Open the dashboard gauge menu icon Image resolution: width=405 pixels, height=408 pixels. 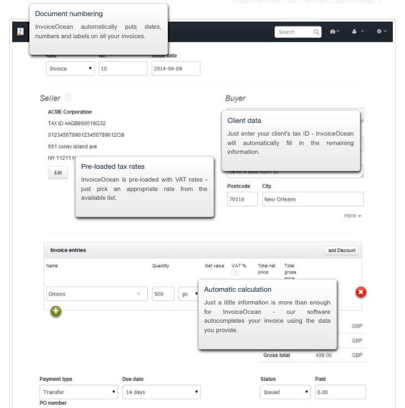pos(335,32)
